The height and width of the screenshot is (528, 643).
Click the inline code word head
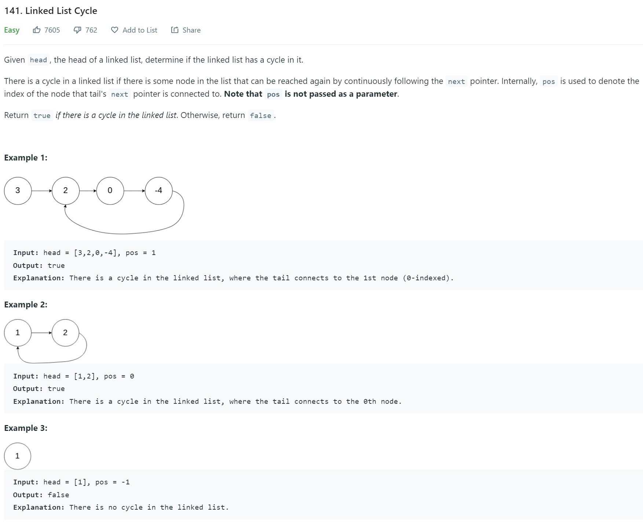click(x=38, y=60)
